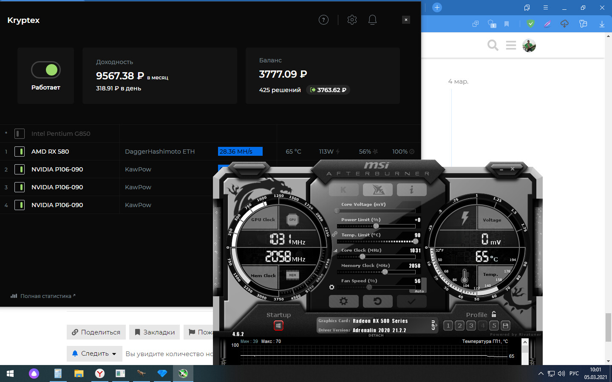Open File Explorer from the taskbar

(79, 374)
